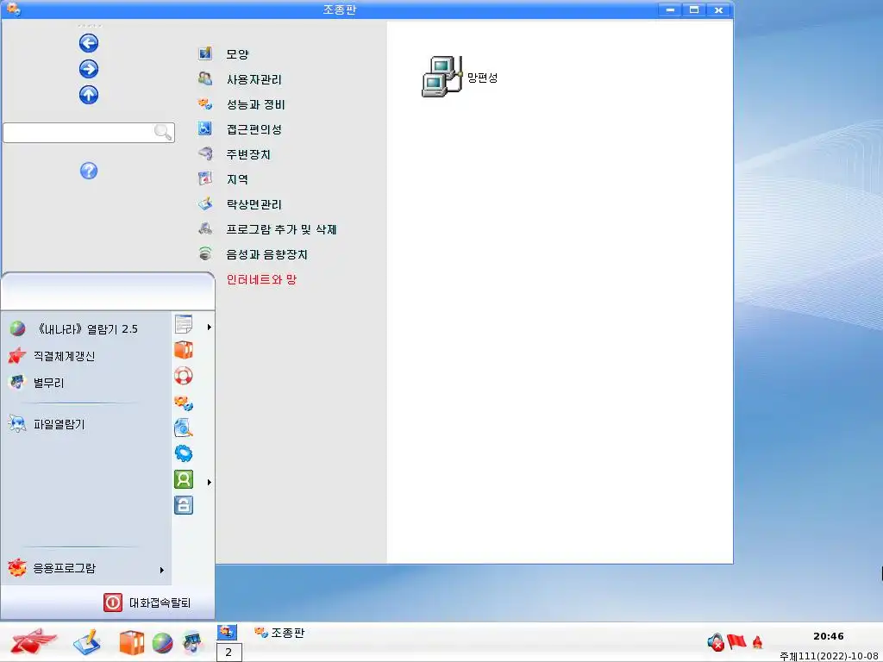Open the 접근편의성 category
Viewport: 883px width, 662px height.
point(254,129)
